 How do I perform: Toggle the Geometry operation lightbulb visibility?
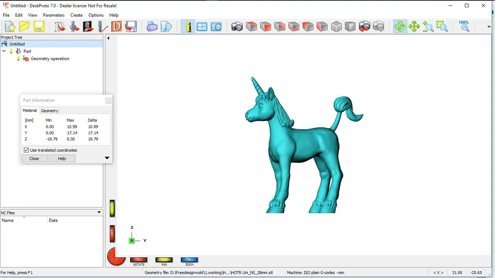click(x=18, y=58)
